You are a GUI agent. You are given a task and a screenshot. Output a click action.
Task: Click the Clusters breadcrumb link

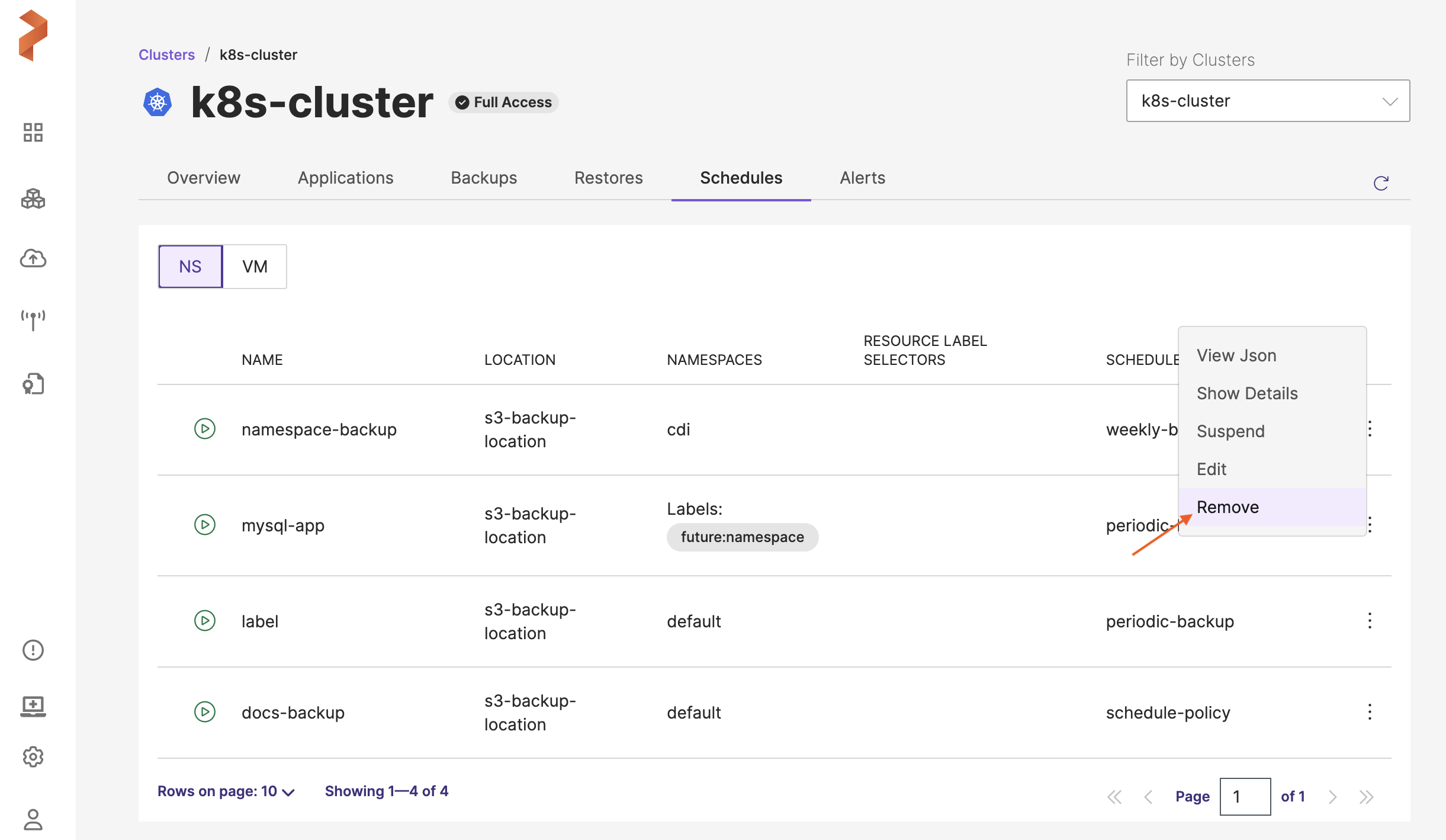[x=166, y=54]
